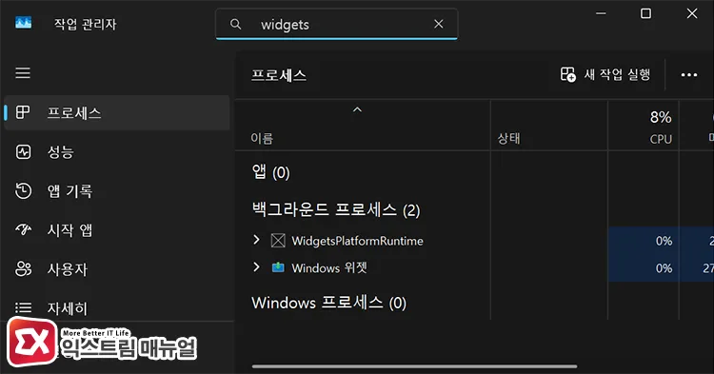Close the Task Manager window
This screenshot has height=374, width=714.
692,13
